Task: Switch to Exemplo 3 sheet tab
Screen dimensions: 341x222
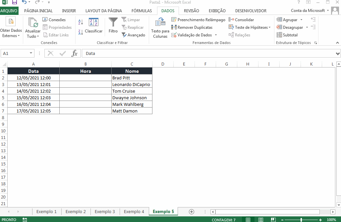Action: [x=105, y=212]
